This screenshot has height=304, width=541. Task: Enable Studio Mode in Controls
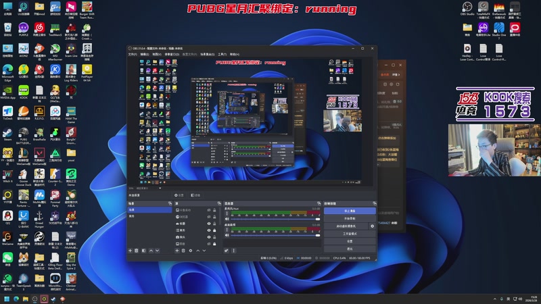(350, 234)
